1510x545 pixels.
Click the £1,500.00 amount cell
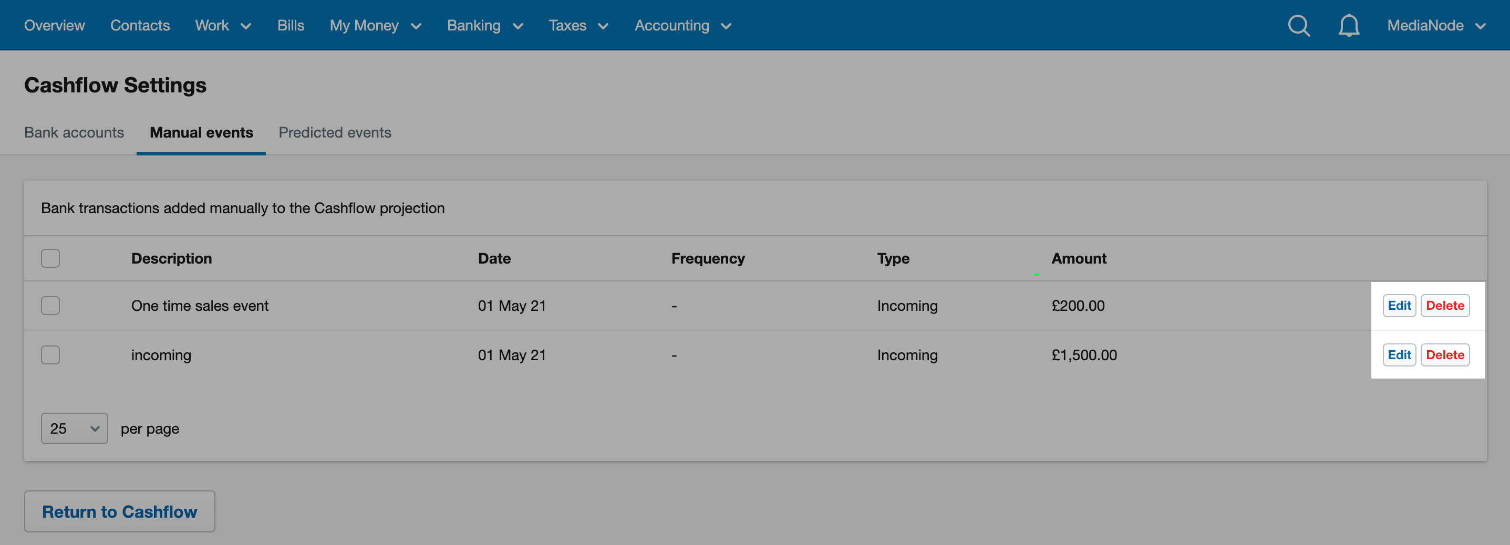(x=1084, y=354)
